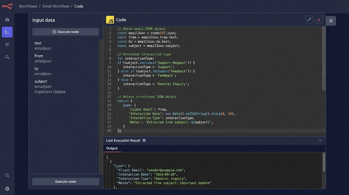Click the info icon beside Last Execution Result

[144, 140]
